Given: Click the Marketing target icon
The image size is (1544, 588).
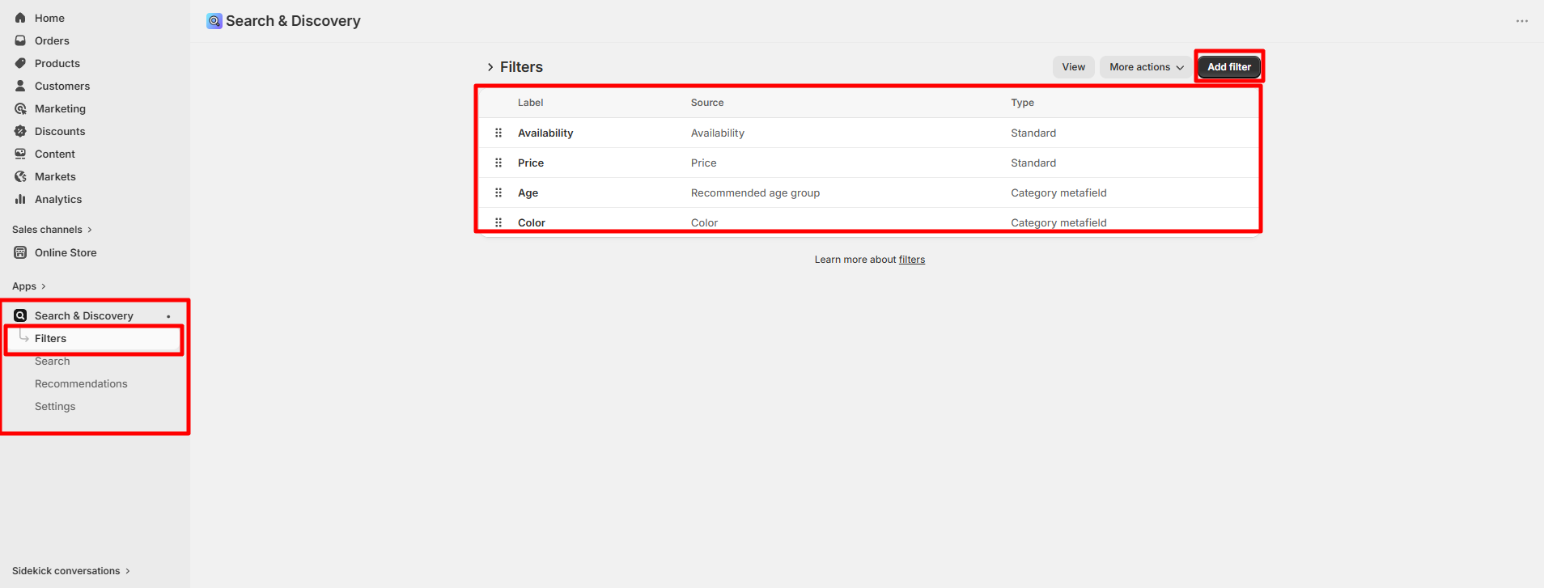Looking at the screenshot, I should tap(20, 108).
